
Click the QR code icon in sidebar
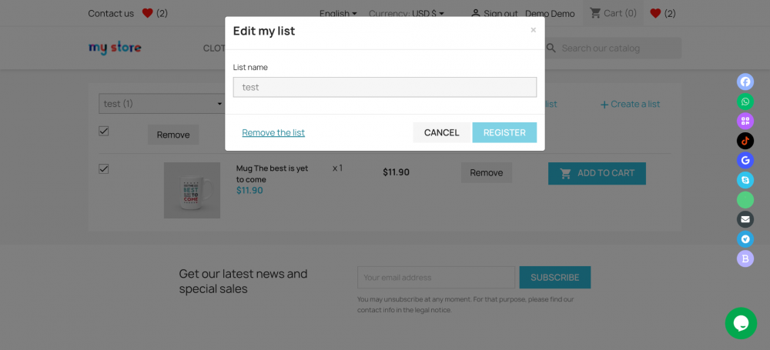(745, 121)
